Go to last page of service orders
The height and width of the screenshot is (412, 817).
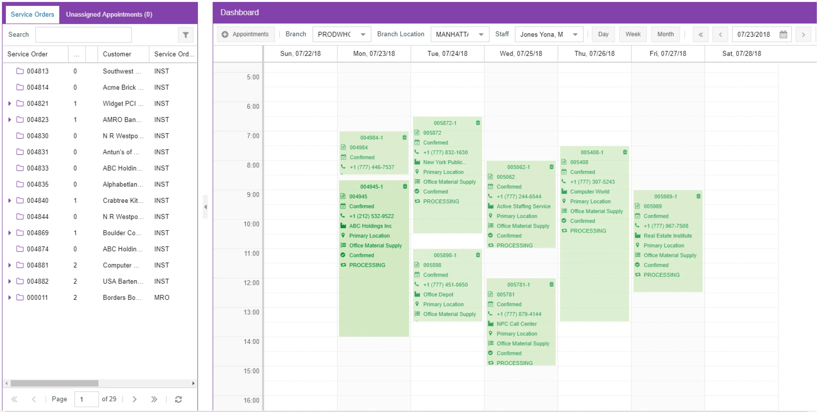pos(154,399)
